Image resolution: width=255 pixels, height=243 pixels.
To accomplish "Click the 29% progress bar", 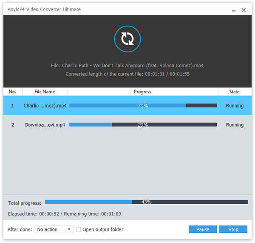I will [x=143, y=125].
